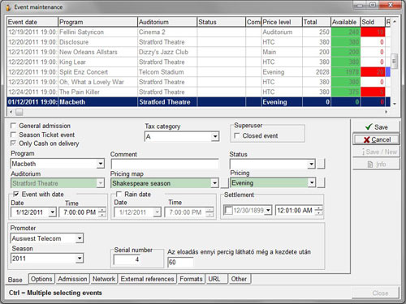Select The Pain Killer event row

(x=199, y=92)
